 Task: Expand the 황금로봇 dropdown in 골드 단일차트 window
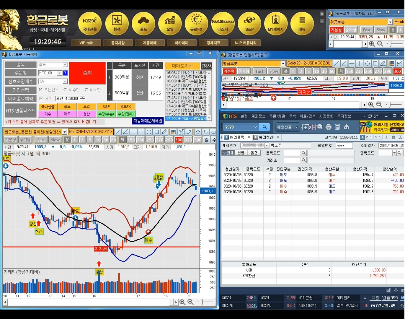pyautogui.click(x=283, y=64)
